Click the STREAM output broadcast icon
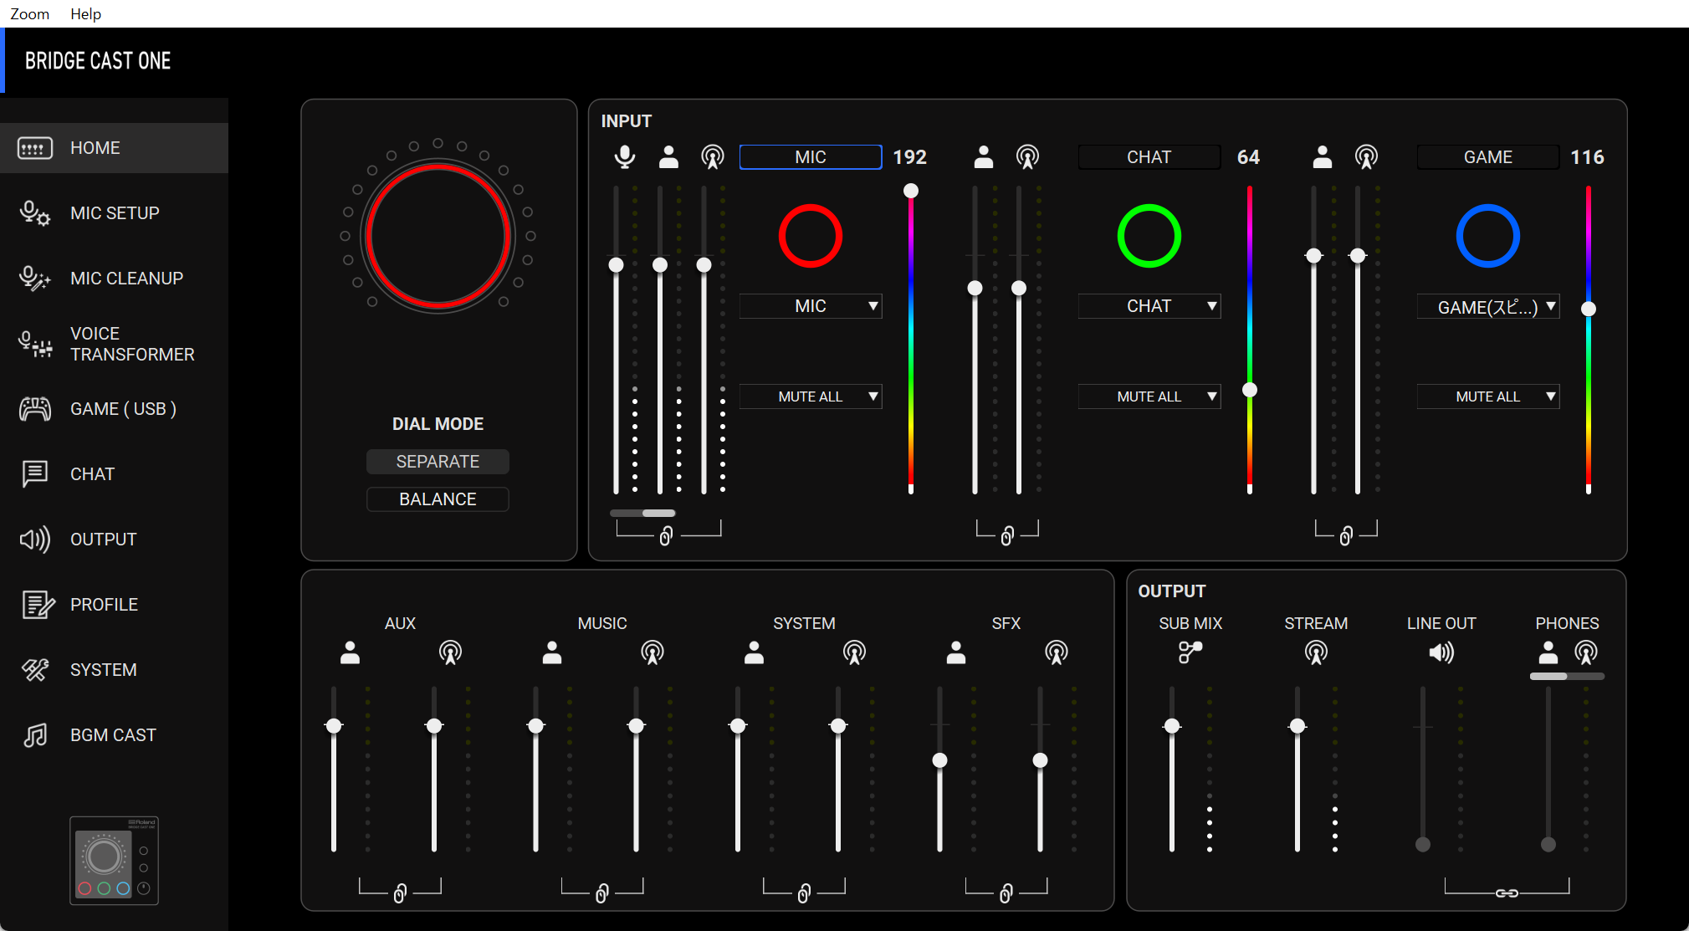Viewport: 1689px width, 931px height. [1316, 652]
